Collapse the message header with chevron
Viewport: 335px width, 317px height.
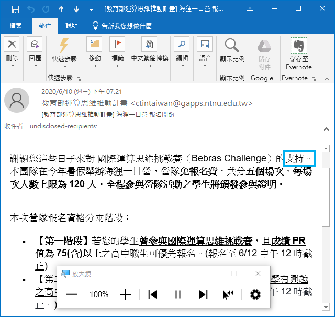click(x=326, y=129)
